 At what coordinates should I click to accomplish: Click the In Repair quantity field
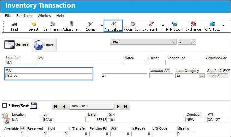pyautogui.click(x=141, y=134)
